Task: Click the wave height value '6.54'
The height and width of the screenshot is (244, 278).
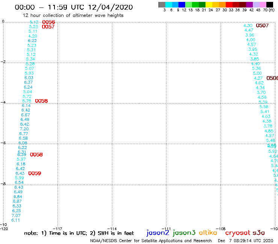Action: [x=19, y=182]
